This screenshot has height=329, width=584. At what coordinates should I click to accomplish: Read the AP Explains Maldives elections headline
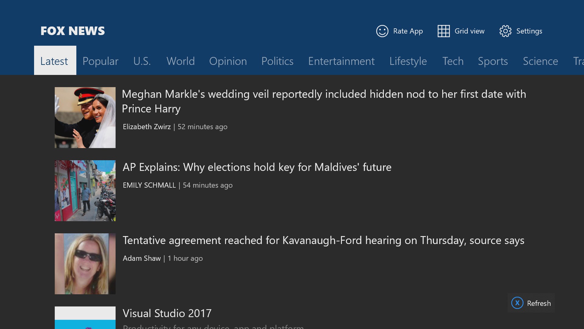(257, 167)
